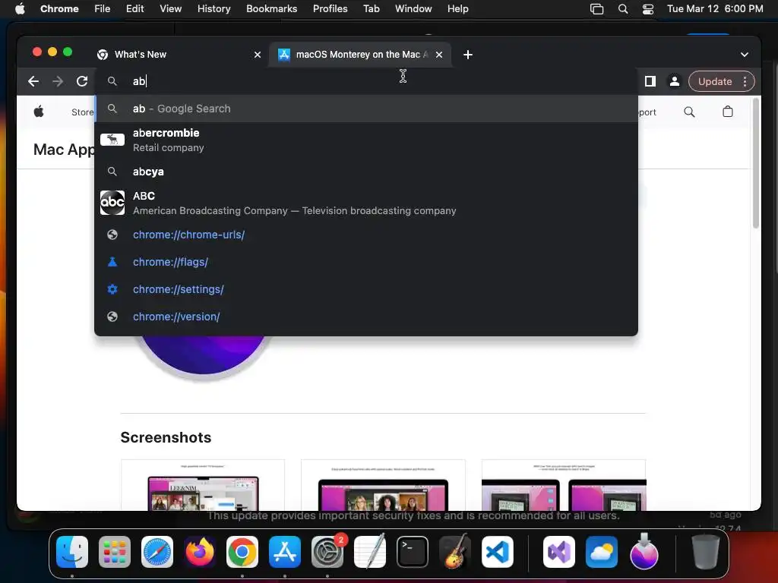The height and width of the screenshot is (583, 778).
Task: Choose the abcya search suggestion
Action: tap(366, 172)
